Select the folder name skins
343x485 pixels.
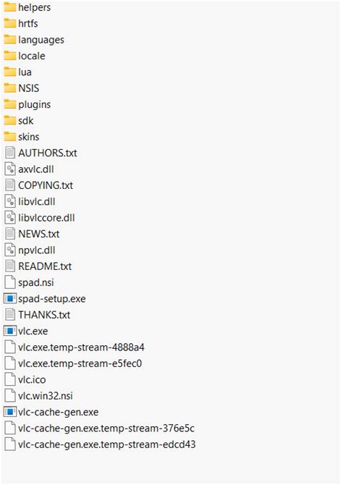[29, 136]
